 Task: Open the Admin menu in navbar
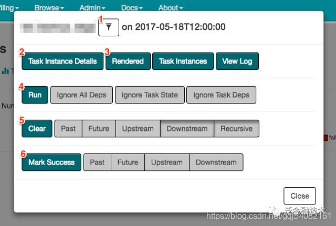pos(92,8)
